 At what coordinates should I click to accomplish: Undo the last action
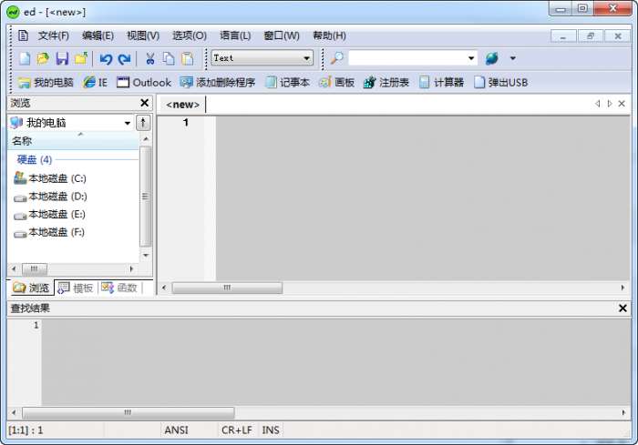coord(106,59)
